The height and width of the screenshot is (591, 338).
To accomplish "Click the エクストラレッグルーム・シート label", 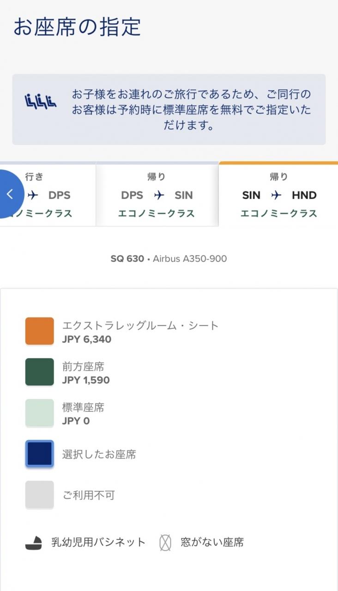I will coord(140,326).
